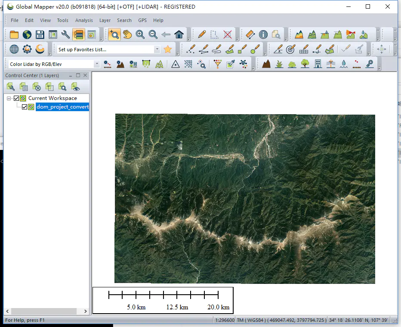Select the Measure tool ruler icon
401x327 pixels.
[250, 34]
